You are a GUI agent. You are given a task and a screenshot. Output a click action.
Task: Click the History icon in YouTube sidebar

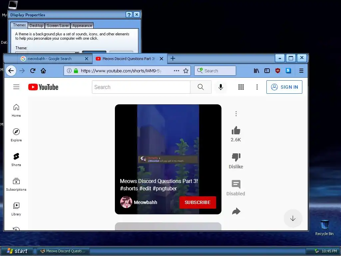tap(16, 229)
